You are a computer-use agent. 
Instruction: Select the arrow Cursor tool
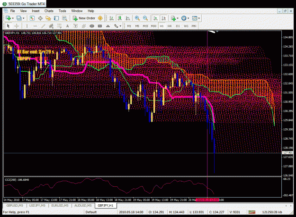tap(8, 26)
